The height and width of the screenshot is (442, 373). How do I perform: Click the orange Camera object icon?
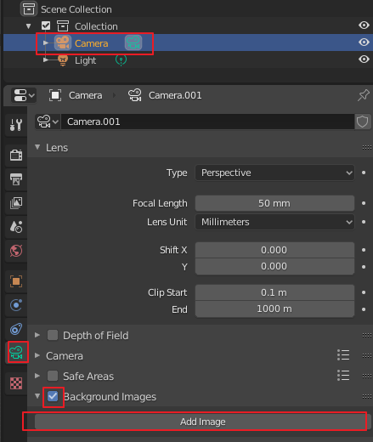coord(63,42)
